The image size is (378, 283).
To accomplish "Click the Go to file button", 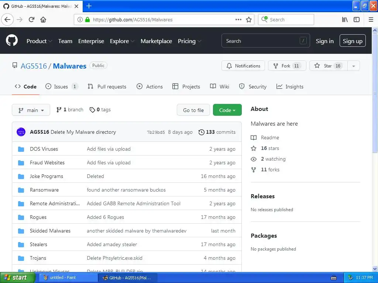I will click(x=193, y=110).
